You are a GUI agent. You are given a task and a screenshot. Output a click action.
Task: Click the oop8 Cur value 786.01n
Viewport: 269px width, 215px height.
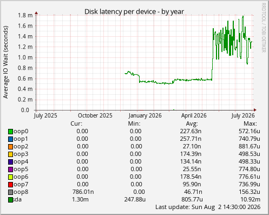click(x=83, y=192)
